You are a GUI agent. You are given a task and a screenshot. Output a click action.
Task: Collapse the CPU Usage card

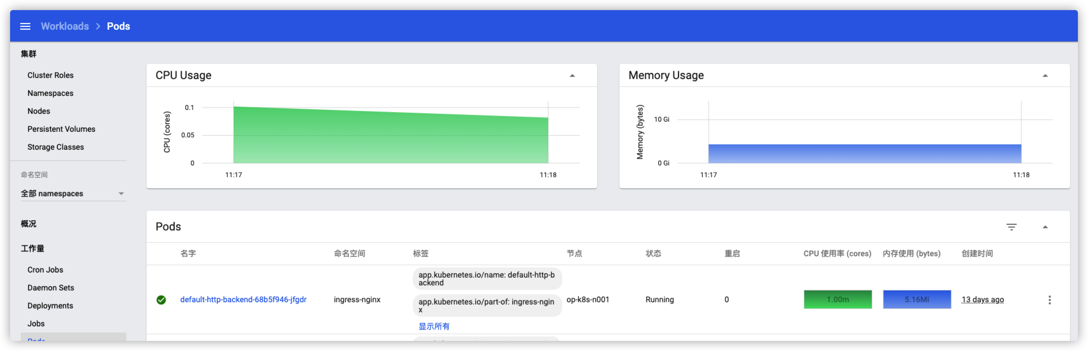(572, 76)
